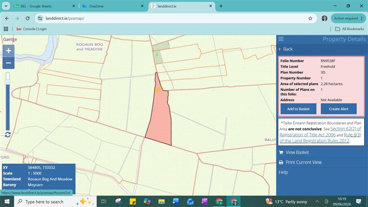Image resolution: width=368 pixels, height=207 pixels.
Task: Zoom out the map with minus button
Action: point(8,63)
